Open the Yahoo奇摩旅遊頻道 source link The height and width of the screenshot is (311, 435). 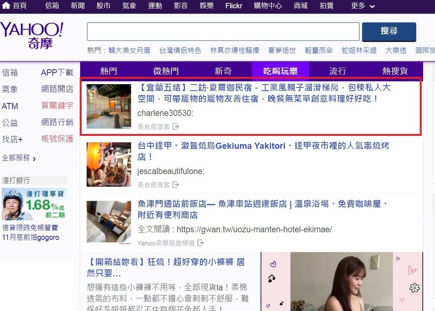pyautogui.click(x=166, y=243)
